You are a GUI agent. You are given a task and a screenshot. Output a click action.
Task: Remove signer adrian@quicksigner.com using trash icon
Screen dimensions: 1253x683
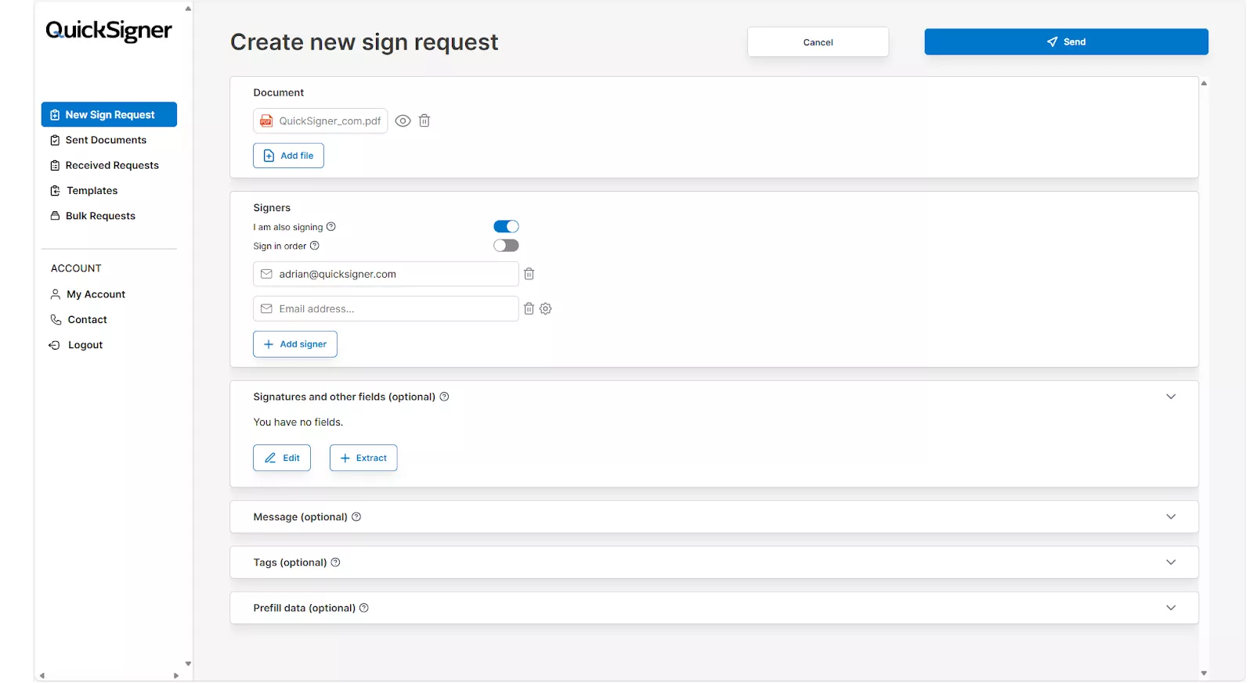point(529,274)
